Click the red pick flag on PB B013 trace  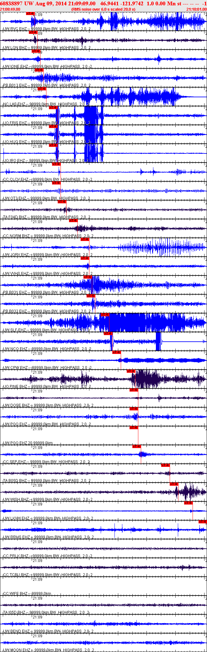tap(39, 70)
